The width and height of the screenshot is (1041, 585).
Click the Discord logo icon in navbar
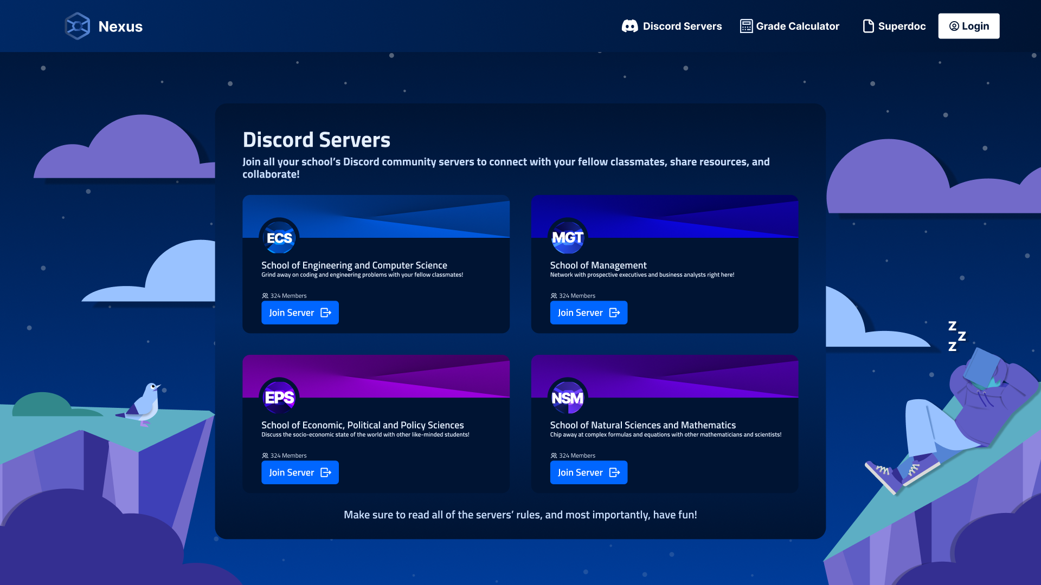coord(629,26)
